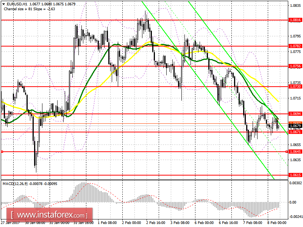Viewport: 303px width, 227px height.
Task: Click the 1.0730 price level label
Action: (295, 87)
